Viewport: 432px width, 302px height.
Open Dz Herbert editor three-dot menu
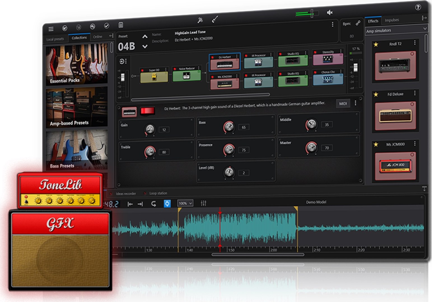point(356,103)
